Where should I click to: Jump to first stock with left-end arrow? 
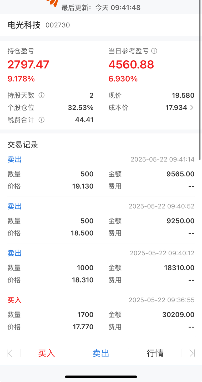tap(10, 353)
